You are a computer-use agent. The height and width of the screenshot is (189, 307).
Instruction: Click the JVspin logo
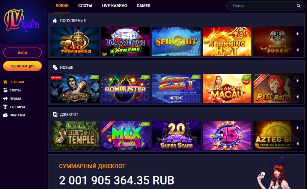pos(22,20)
